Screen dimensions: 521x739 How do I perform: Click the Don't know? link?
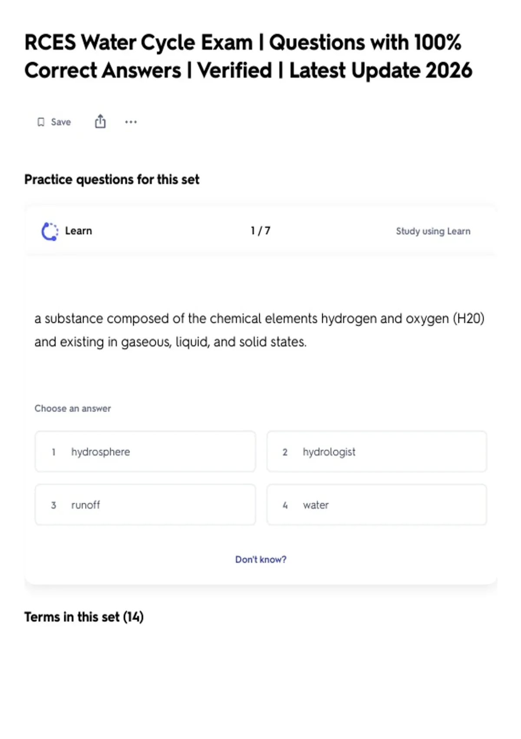pos(261,559)
